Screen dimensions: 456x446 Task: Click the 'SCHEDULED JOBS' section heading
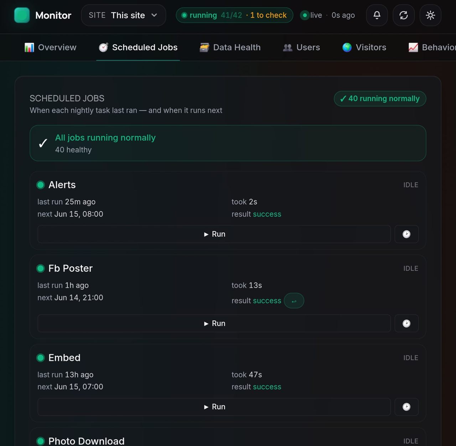click(67, 98)
